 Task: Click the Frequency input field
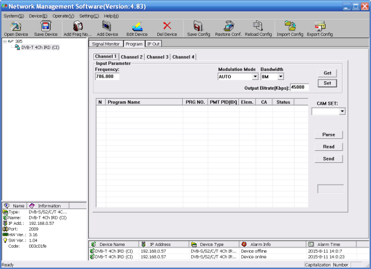coord(107,77)
